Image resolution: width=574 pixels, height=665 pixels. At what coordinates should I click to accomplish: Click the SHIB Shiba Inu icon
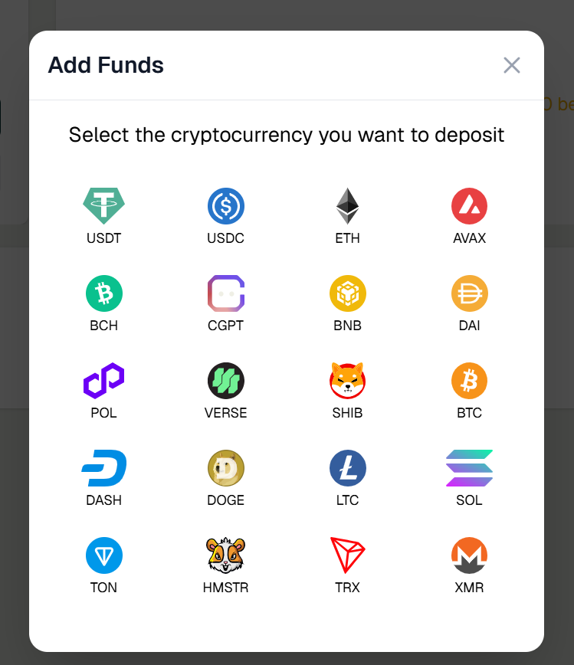coord(347,380)
